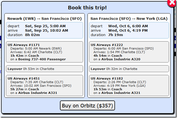This screenshot has width=177, height=118.
Task: Click the Buy on Orbitz ($357) button
Action: pos(88,105)
